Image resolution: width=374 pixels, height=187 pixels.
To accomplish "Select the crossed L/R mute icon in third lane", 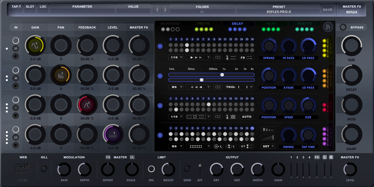I will [233, 117].
